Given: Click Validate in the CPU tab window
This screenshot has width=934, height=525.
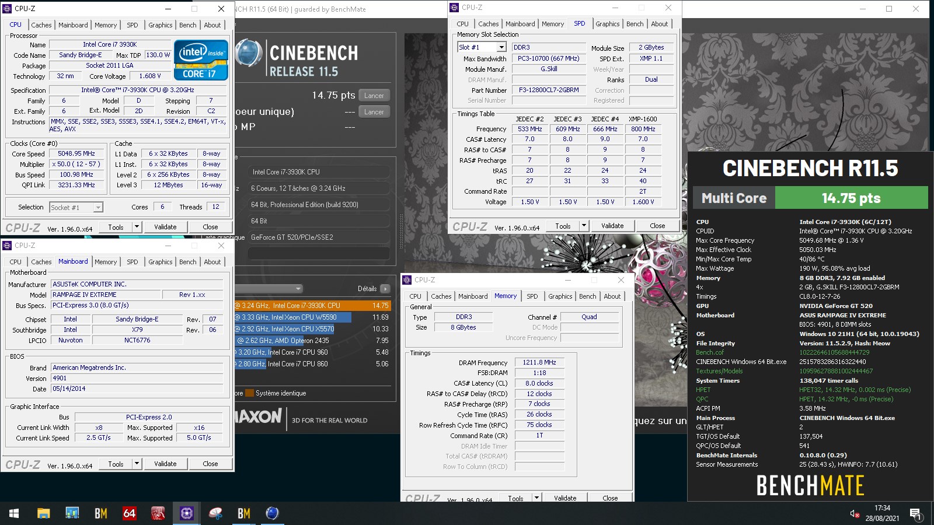Looking at the screenshot, I should 165,227.
